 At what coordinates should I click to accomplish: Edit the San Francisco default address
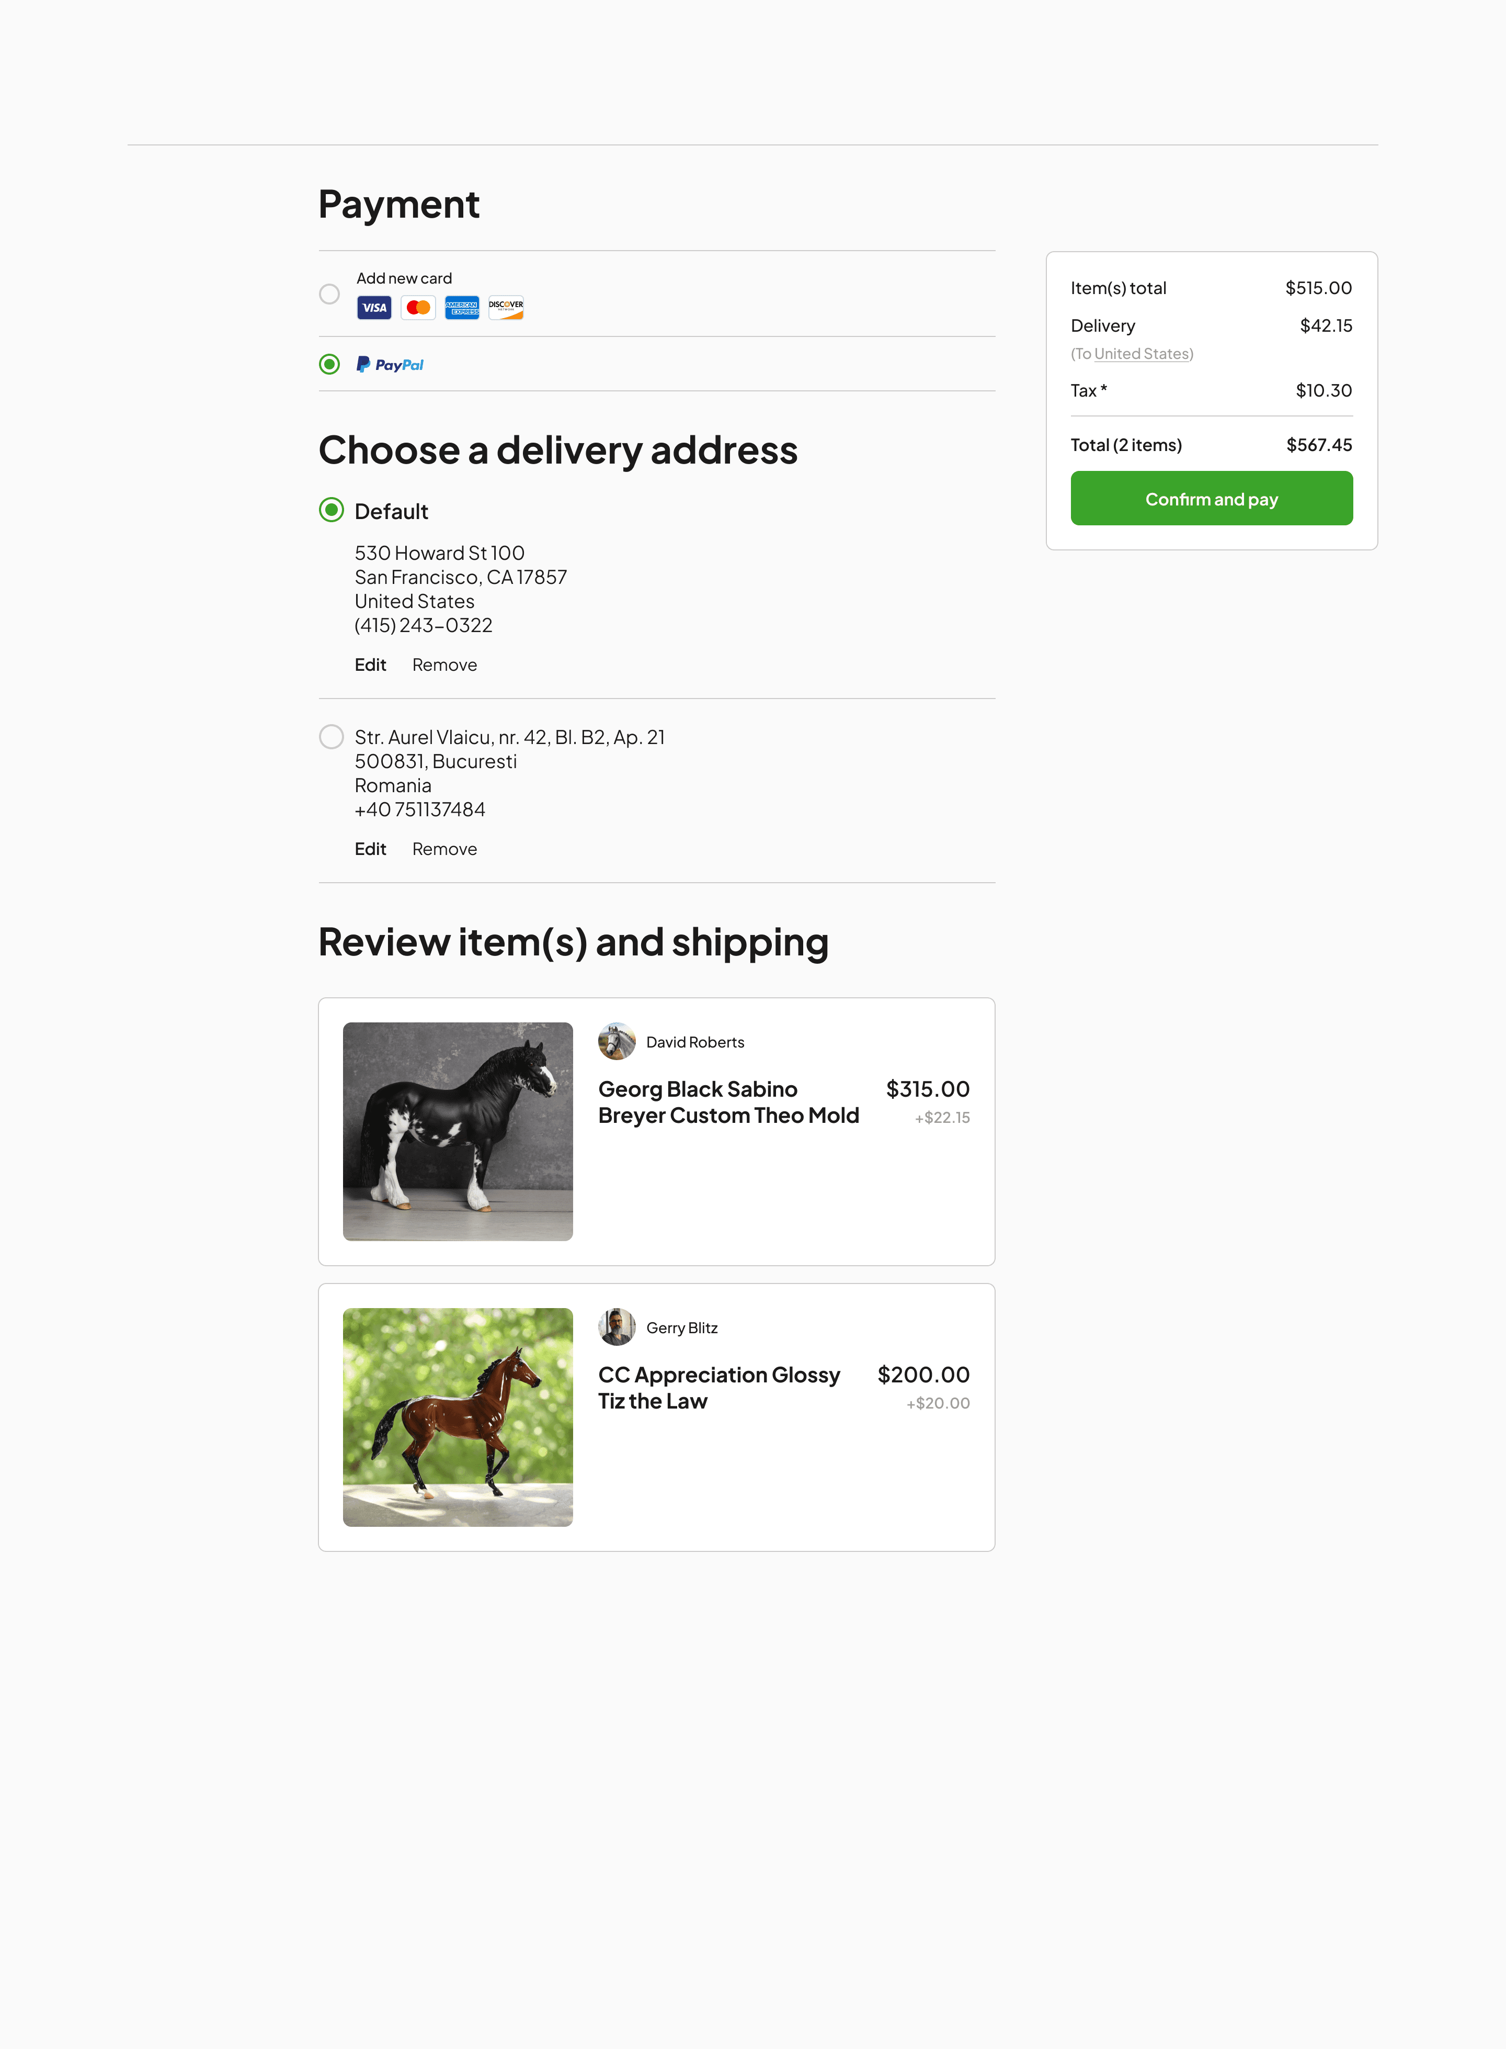(x=370, y=665)
